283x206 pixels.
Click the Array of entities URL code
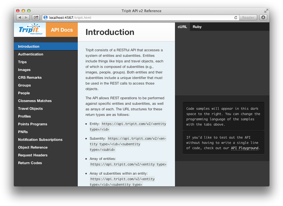(x=128, y=164)
